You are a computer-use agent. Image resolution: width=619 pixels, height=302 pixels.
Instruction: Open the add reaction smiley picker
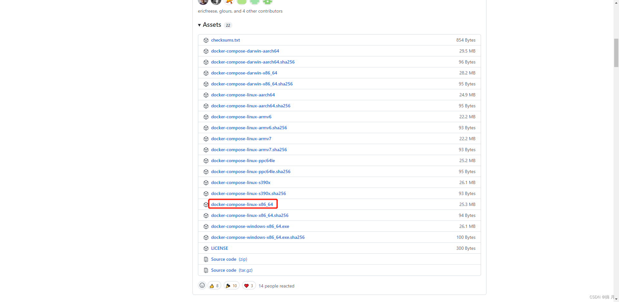tap(202, 285)
